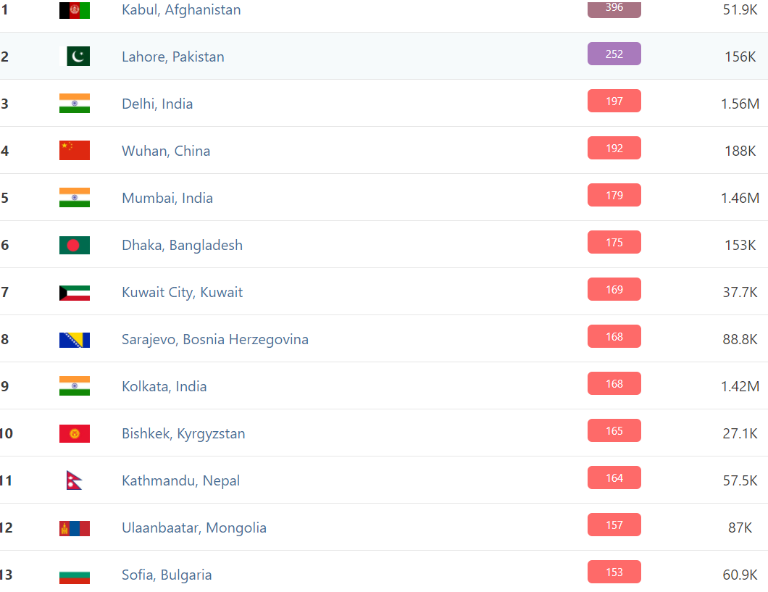Click the Bangladesh flag icon
Viewport: 768px width, 592px height.
[x=75, y=245]
